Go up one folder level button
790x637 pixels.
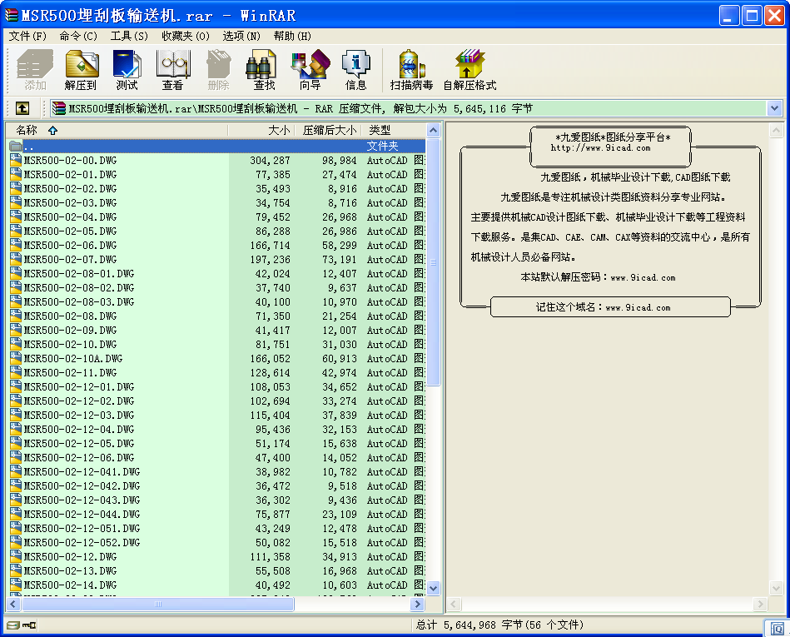(x=22, y=108)
